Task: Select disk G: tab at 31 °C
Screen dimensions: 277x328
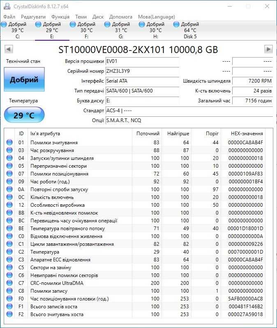Action: coord(121,30)
